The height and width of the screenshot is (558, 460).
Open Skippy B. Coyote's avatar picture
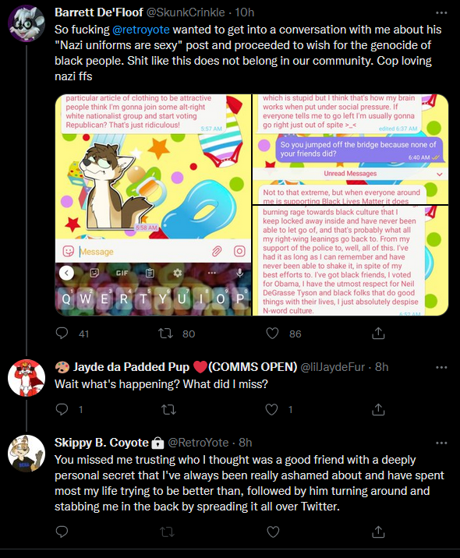(27, 454)
